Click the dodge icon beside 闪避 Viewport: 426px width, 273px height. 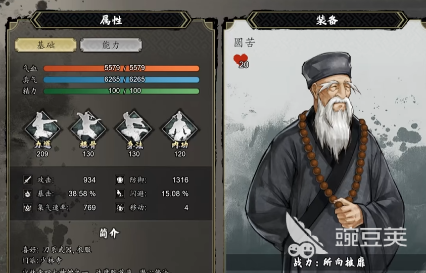pos(120,194)
